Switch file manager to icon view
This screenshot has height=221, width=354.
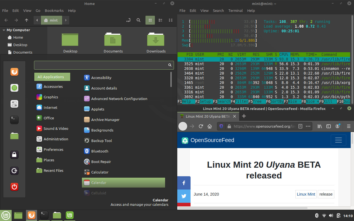pyautogui.click(x=150, y=20)
